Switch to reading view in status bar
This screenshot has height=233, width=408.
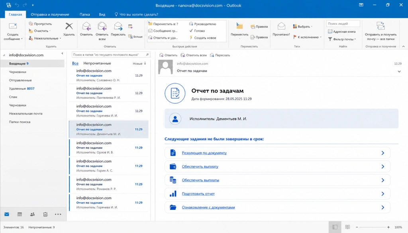coord(347,227)
